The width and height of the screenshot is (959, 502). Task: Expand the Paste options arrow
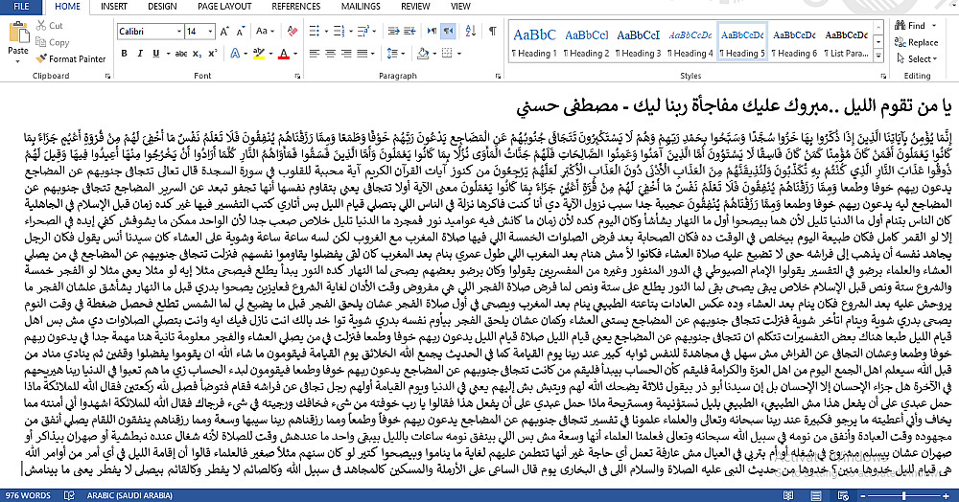(x=17, y=61)
